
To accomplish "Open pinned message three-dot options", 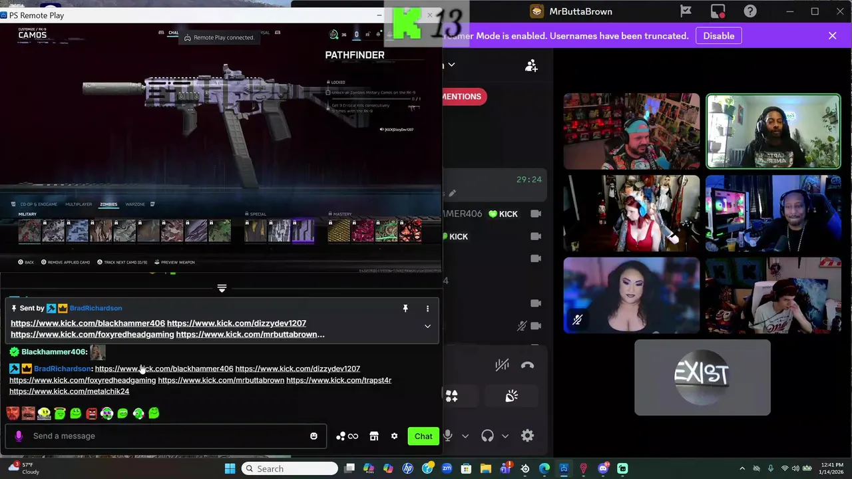I will click(x=427, y=308).
